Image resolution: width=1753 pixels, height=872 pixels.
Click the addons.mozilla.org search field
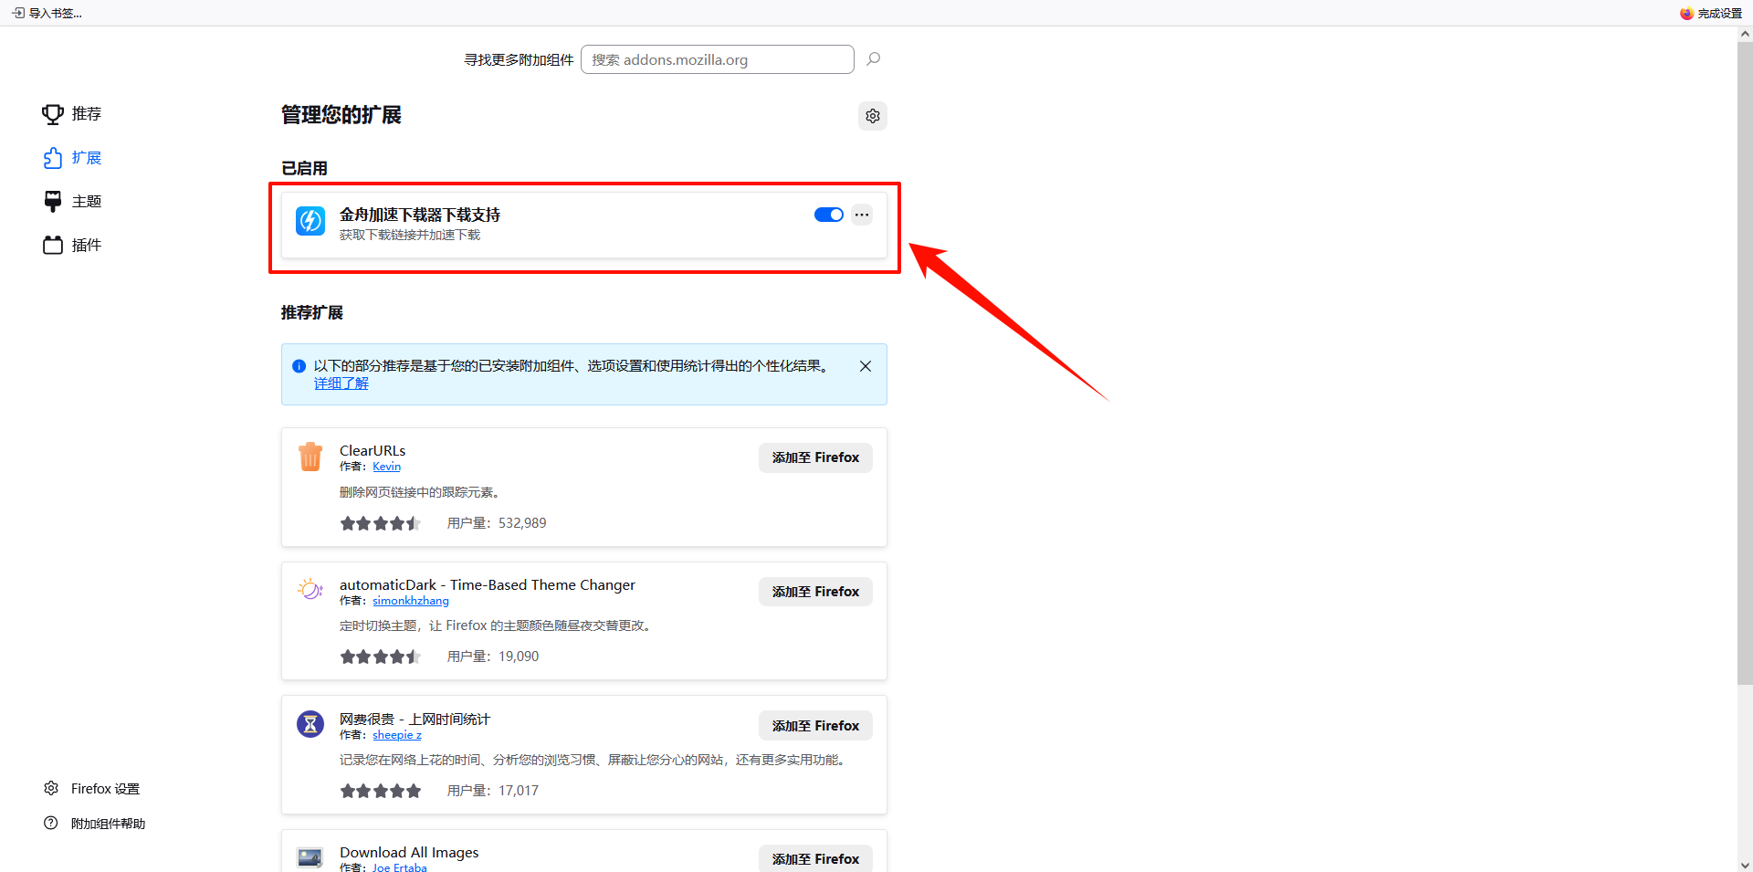[717, 59]
